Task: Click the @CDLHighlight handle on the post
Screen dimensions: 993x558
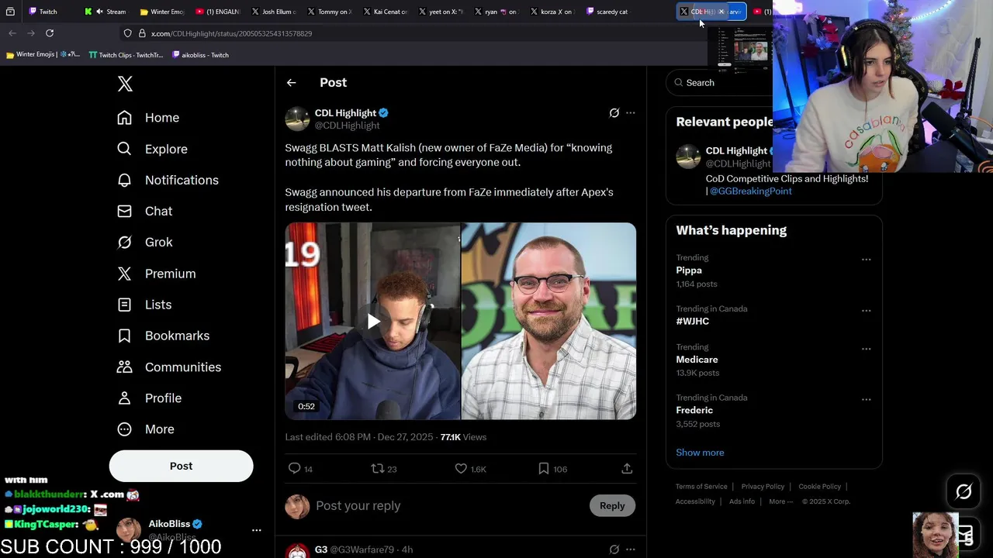Action: [347, 126]
